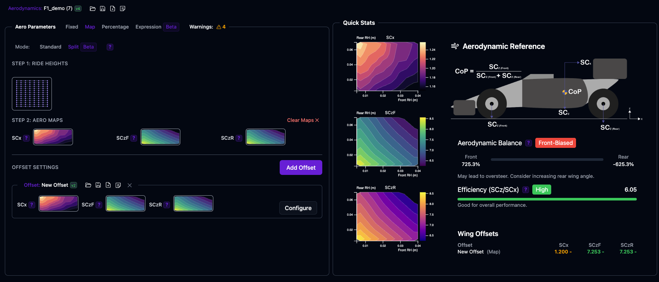This screenshot has height=282, width=659.
Task: Open help for the offset SCzF map
Action: point(99,205)
